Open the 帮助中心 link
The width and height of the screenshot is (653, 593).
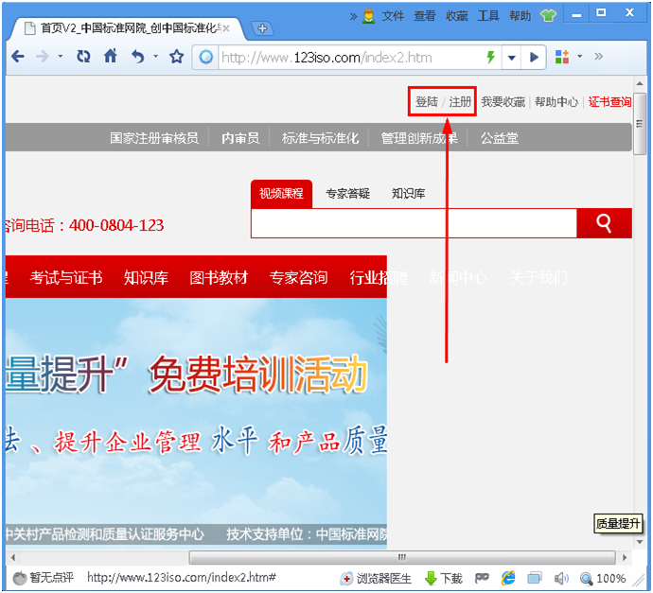[556, 102]
